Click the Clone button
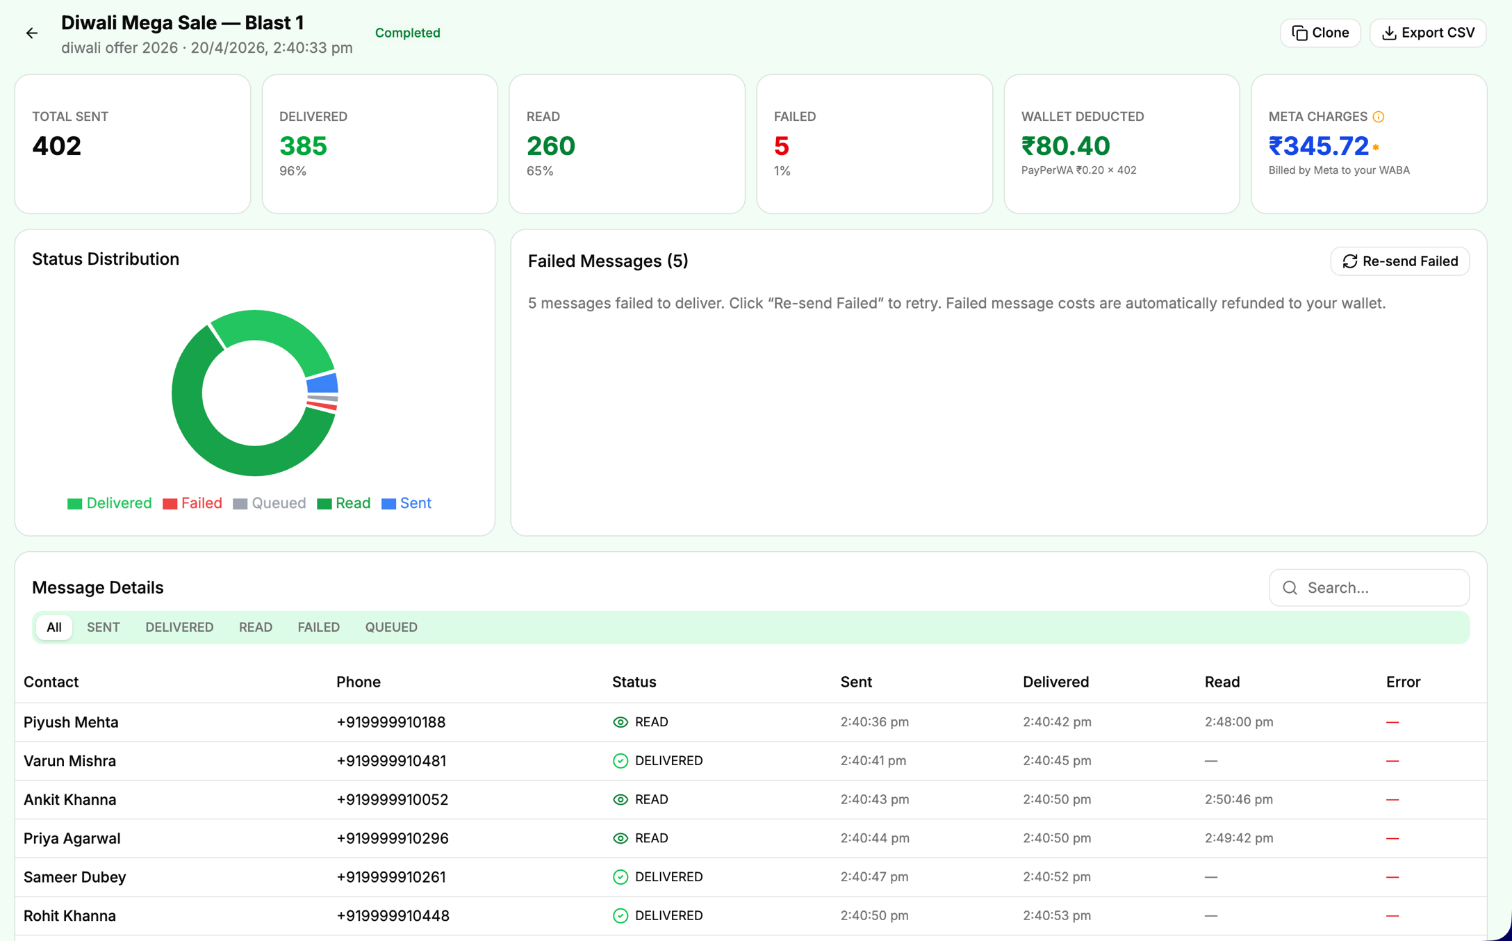Screen dimensions: 1512x941 (x=1320, y=33)
